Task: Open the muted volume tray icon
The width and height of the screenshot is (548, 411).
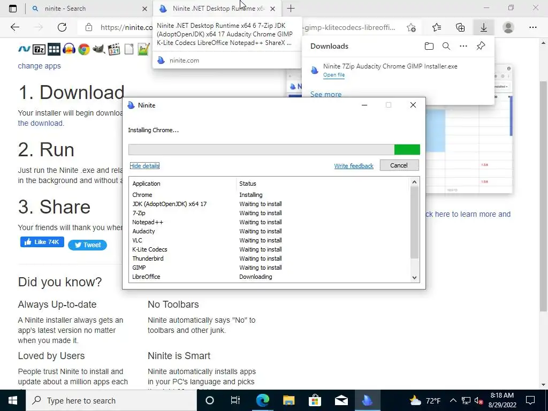Action: [x=479, y=400]
